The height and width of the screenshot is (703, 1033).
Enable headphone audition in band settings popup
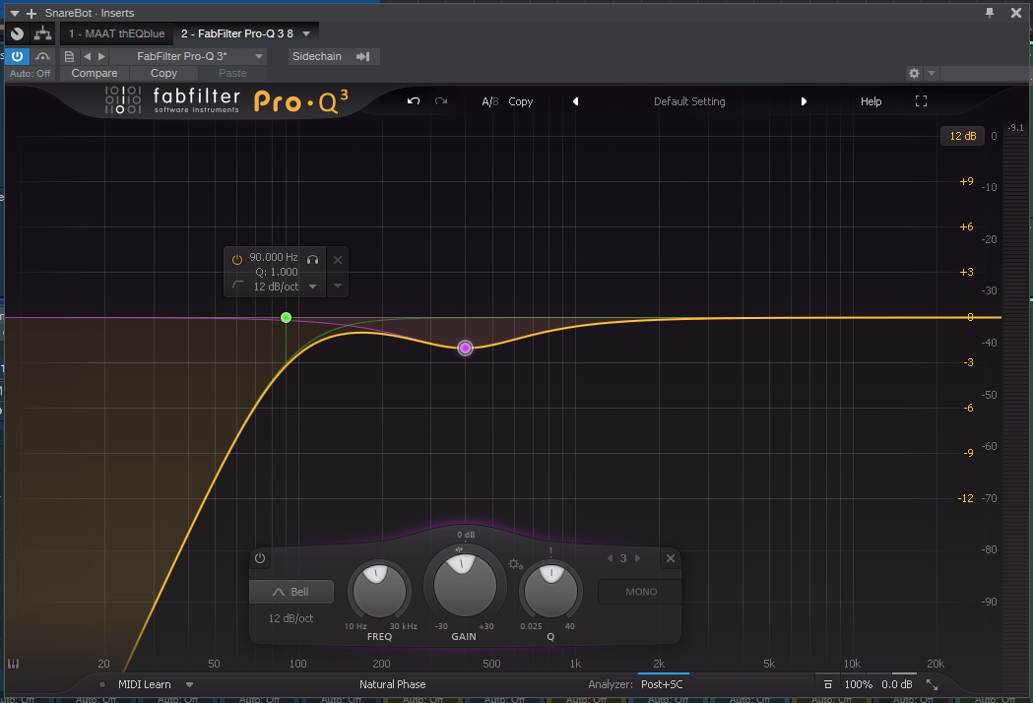(x=312, y=259)
